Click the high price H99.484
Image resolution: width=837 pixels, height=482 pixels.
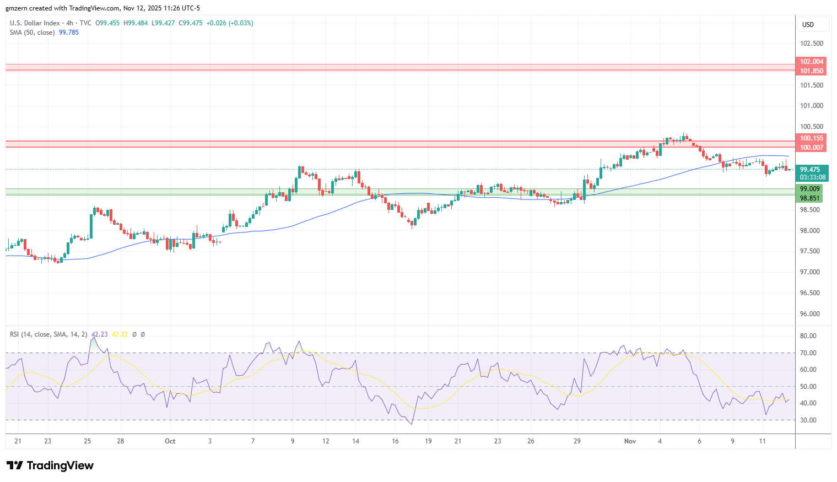[x=136, y=23]
